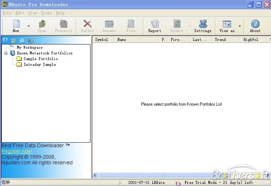271x186 pixels.
Task: Click the Find toolbar icon
Action: pos(131,24)
